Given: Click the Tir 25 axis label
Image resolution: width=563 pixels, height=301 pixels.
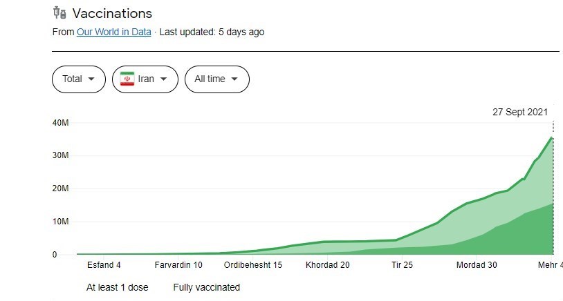Looking at the screenshot, I should (x=402, y=265).
